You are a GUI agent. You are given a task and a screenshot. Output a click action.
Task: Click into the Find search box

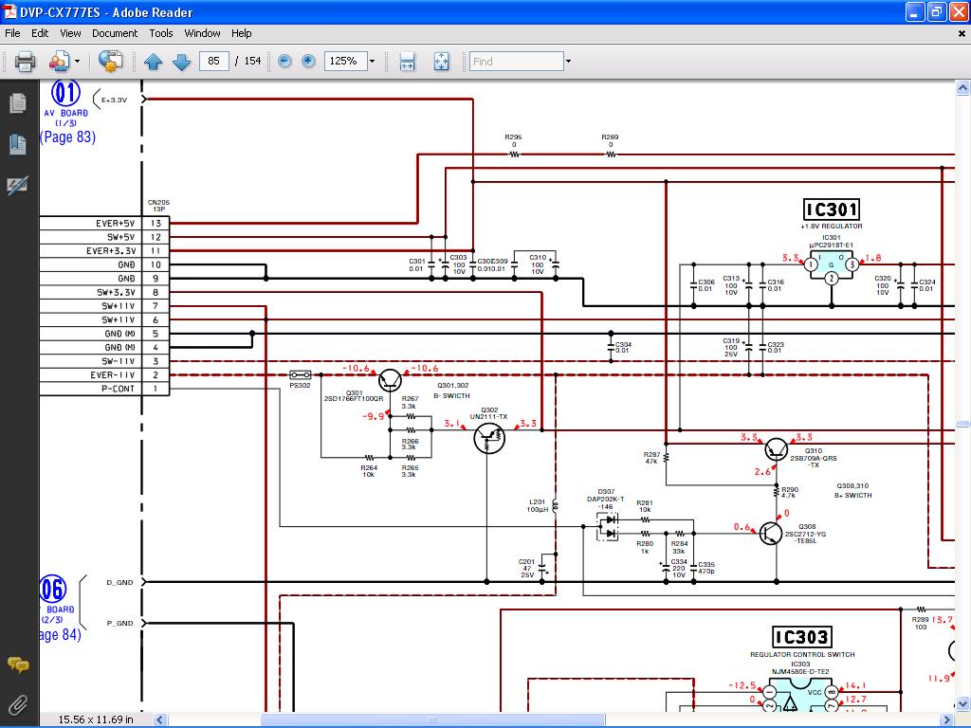click(517, 61)
